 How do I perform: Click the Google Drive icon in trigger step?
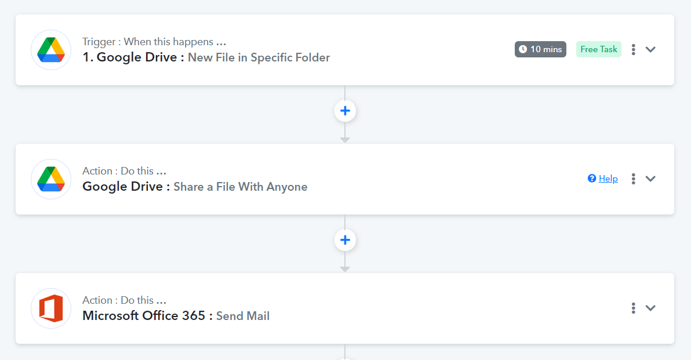[51, 50]
